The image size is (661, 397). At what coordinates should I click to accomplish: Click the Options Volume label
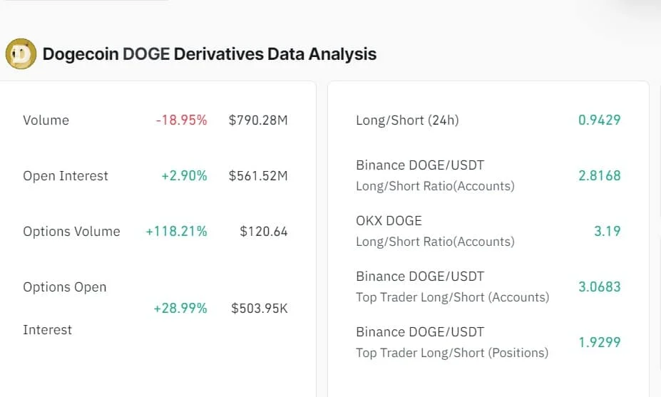tap(72, 232)
